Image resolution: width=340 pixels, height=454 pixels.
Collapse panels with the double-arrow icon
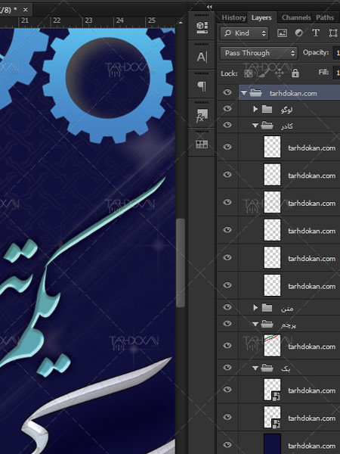[x=209, y=7]
